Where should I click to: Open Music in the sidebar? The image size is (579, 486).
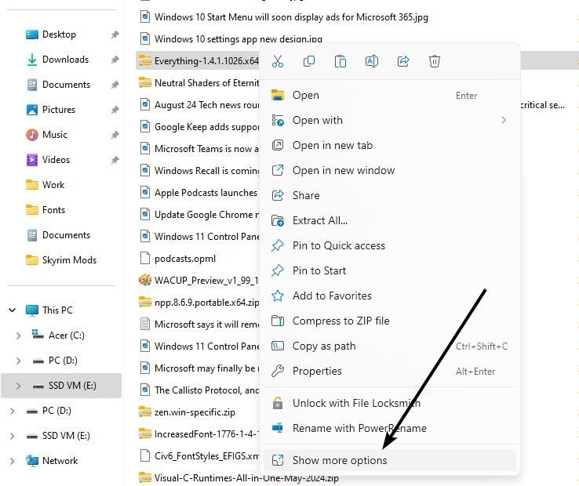point(55,135)
